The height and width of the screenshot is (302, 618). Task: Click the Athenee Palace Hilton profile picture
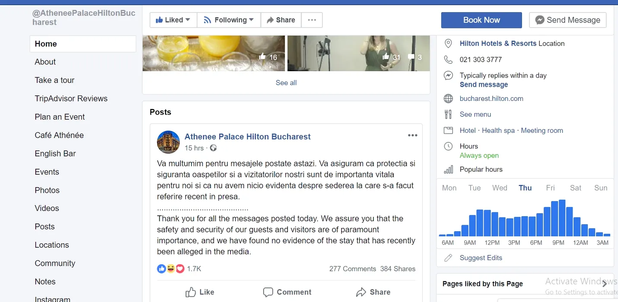point(168,142)
